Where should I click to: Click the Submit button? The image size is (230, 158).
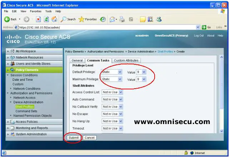(x=74, y=138)
